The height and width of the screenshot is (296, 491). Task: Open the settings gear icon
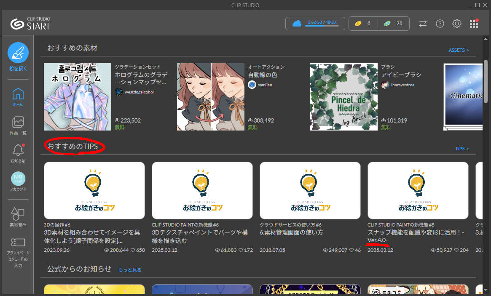(x=457, y=24)
